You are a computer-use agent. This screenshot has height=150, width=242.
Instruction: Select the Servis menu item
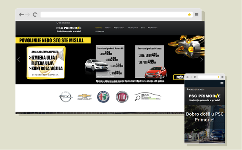[x=143, y=28]
